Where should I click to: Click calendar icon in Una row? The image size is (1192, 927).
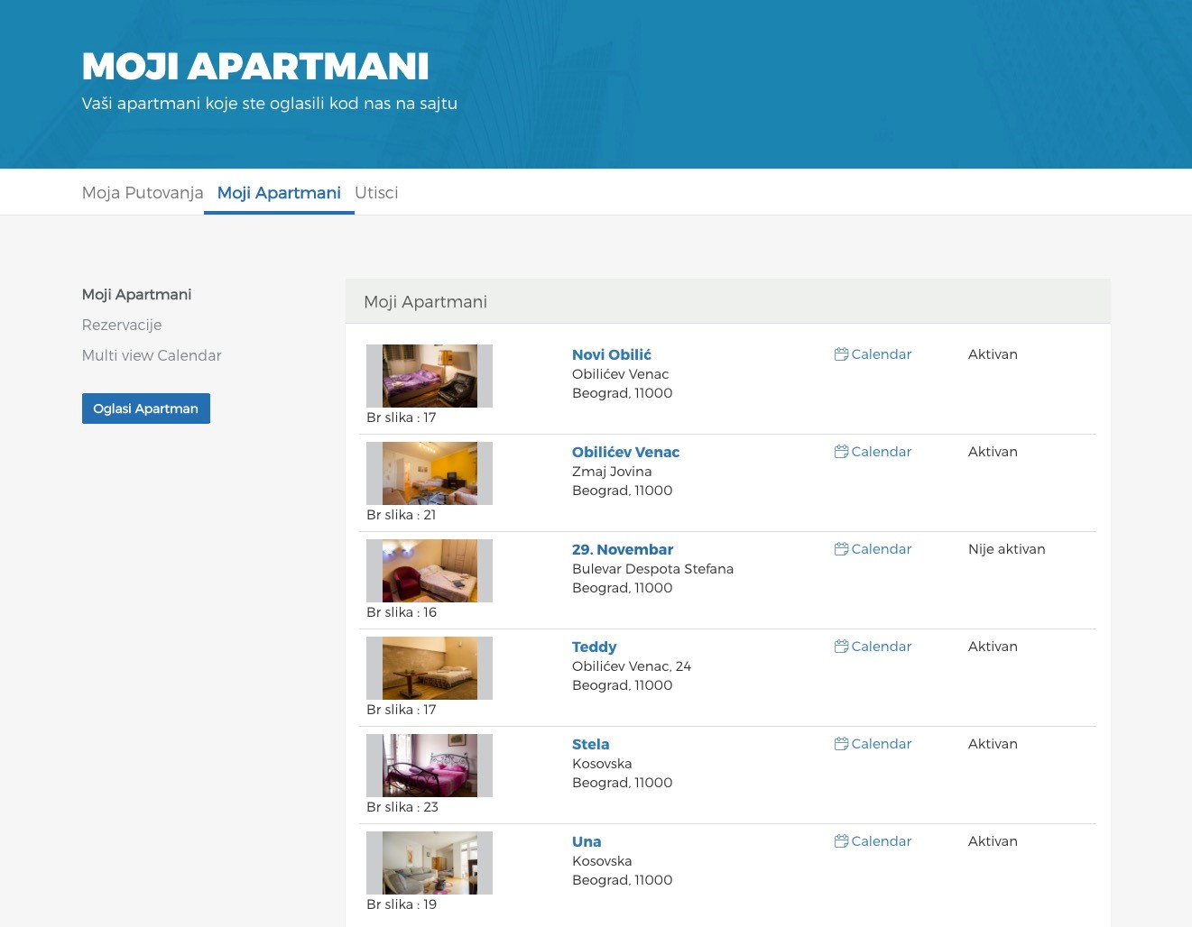(x=841, y=841)
